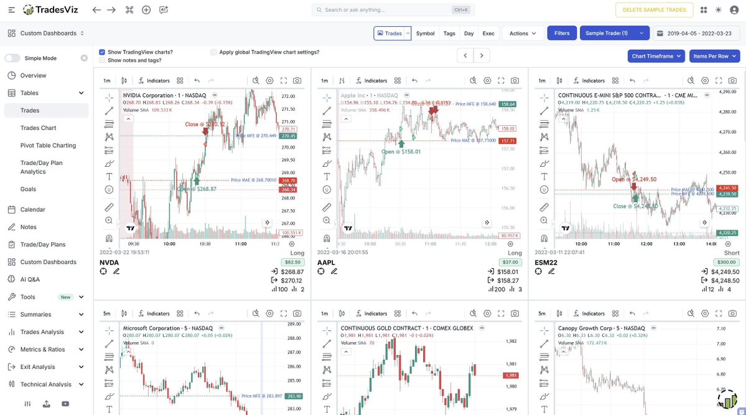Select magnet mode on AAPL chart
Screen dimensions: 746x415
coord(327,238)
